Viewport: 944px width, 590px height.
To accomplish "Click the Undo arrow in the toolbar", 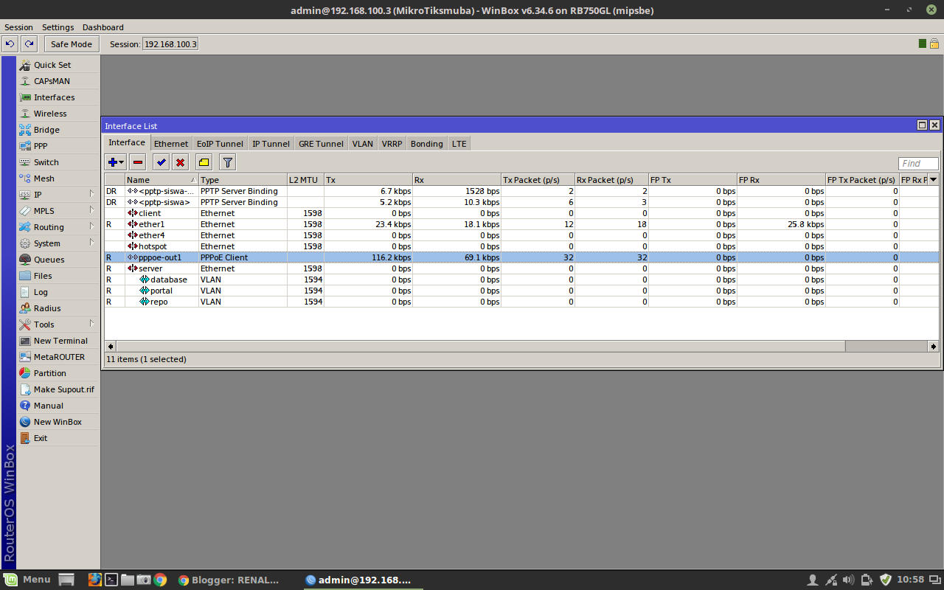I will (x=10, y=44).
